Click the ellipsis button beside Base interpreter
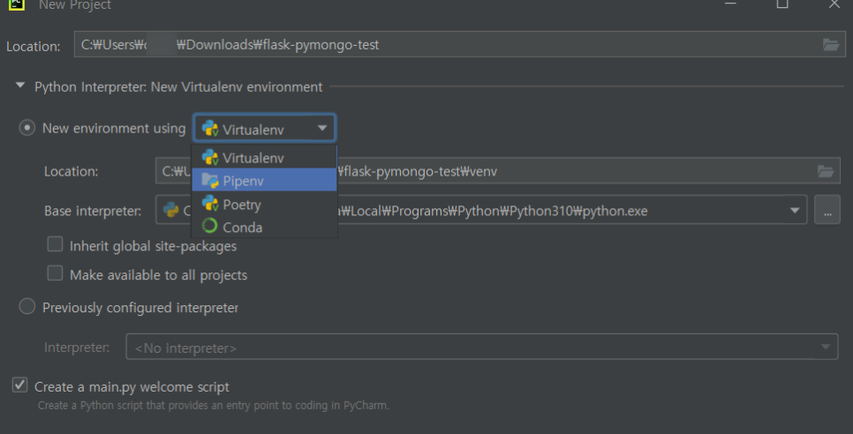The height and width of the screenshot is (434, 853). (x=827, y=210)
